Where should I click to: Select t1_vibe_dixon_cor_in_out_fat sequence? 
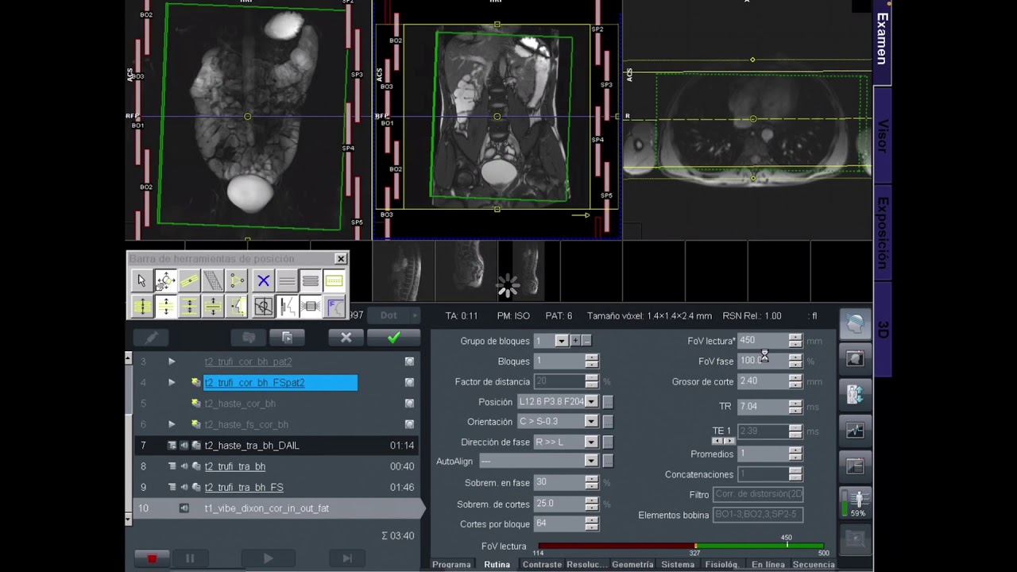point(267,508)
